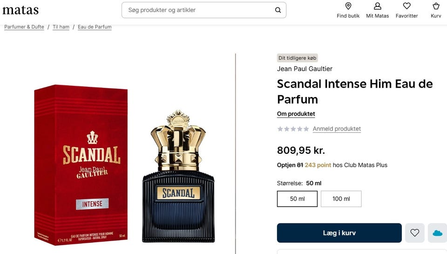Click the search magnifier icon
Image resolution: width=447 pixels, height=254 pixels.
(278, 10)
